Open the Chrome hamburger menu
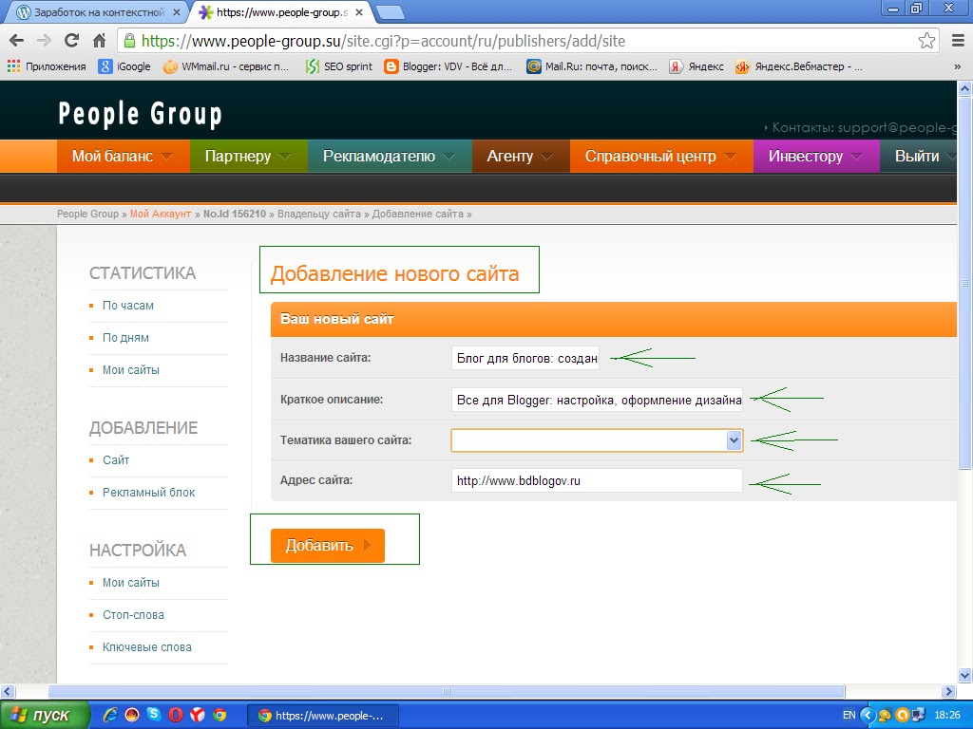 click(958, 41)
